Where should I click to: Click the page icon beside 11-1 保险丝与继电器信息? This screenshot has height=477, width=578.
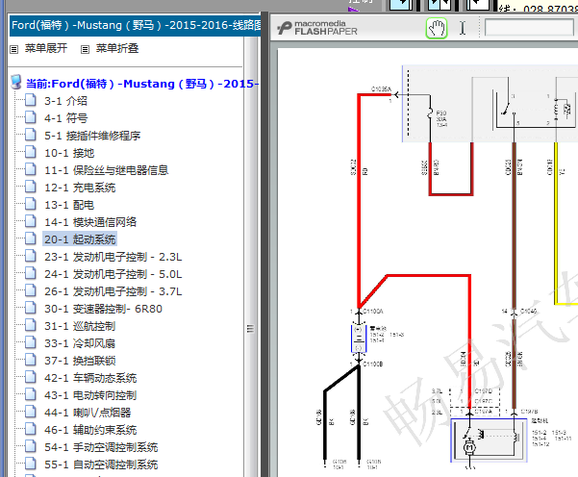(x=31, y=169)
